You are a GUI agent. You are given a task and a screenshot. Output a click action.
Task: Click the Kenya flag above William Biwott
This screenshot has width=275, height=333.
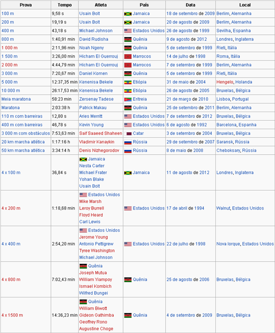pyautogui.click(x=83, y=302)
